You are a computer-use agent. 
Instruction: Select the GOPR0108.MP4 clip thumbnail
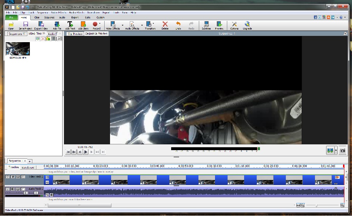pos(18,49)
